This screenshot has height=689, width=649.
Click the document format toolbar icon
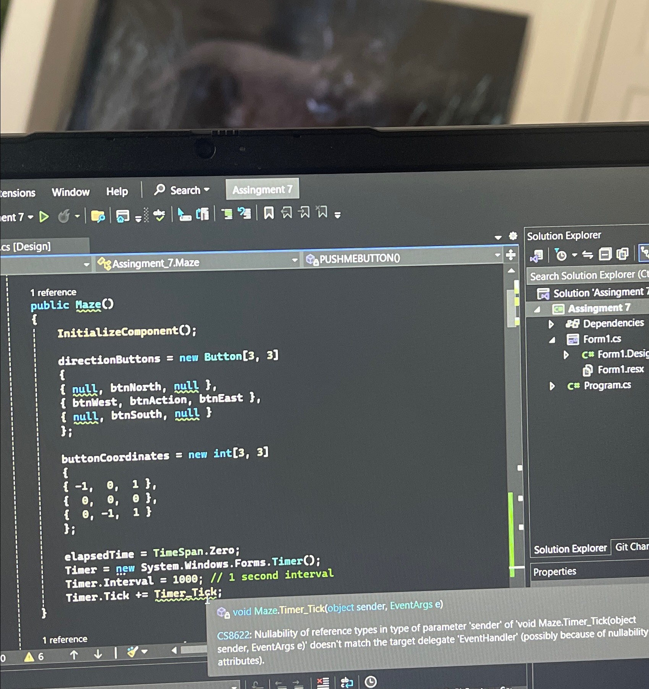pos(202,214)
